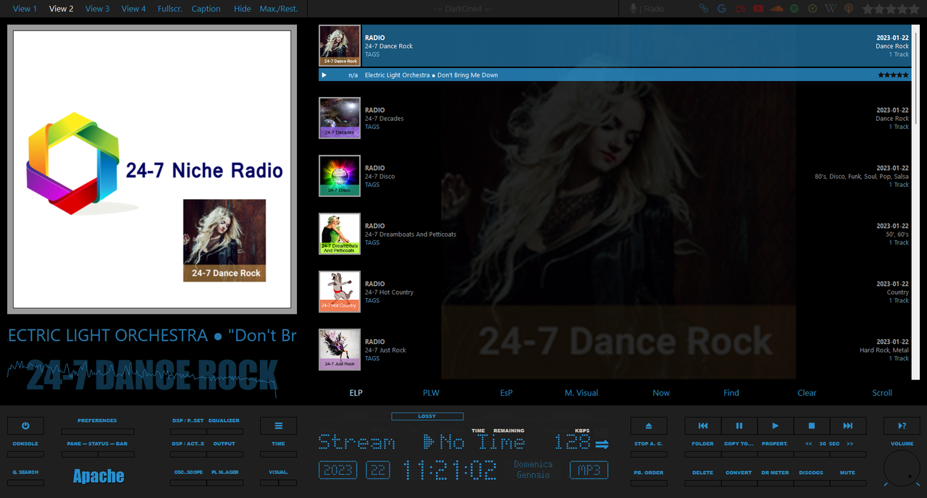
Task: Select the M. Visual tab
Action: (x=582, y=393)
